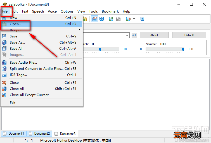Click the grayed book toolbar icon

tap(118, 19)
